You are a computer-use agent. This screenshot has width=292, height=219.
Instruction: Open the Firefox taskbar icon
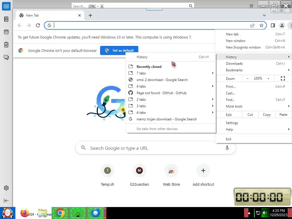25,213
